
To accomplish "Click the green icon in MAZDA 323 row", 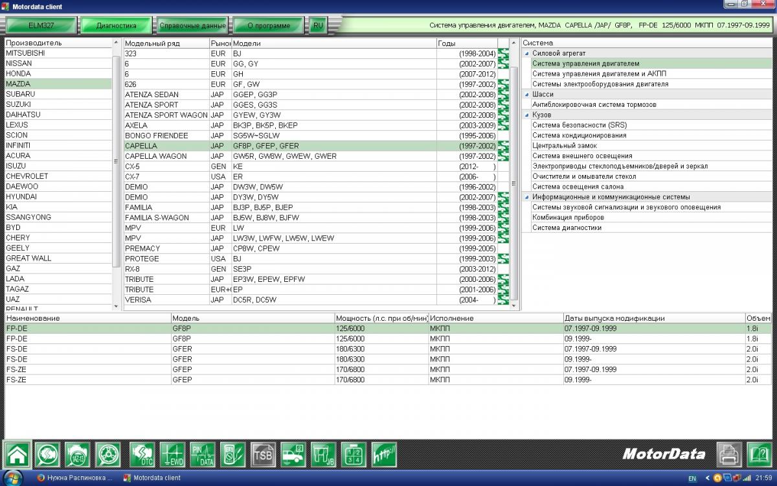I will pyautogui.click(x=503, y=54).
